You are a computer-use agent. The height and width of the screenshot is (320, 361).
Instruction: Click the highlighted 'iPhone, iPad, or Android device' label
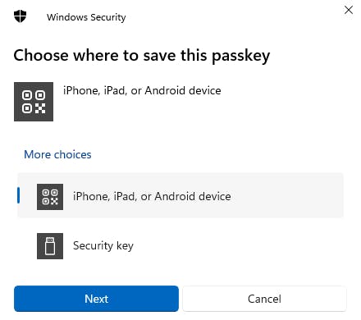click(x=152, y=197)
